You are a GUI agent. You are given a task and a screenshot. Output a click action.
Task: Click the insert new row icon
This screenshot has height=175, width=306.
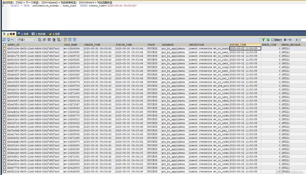pyautogui.click(x=39, y=40)
